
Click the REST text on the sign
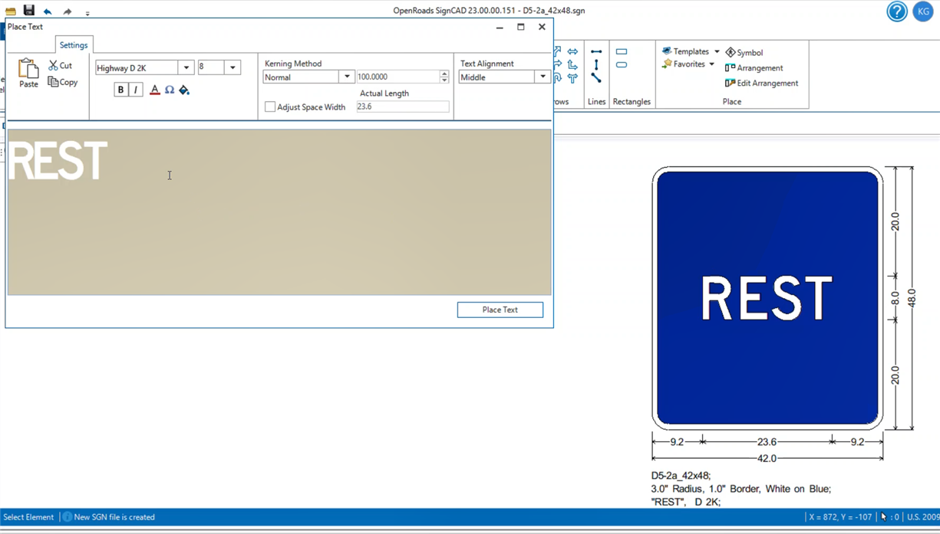(x=767, y=298)
